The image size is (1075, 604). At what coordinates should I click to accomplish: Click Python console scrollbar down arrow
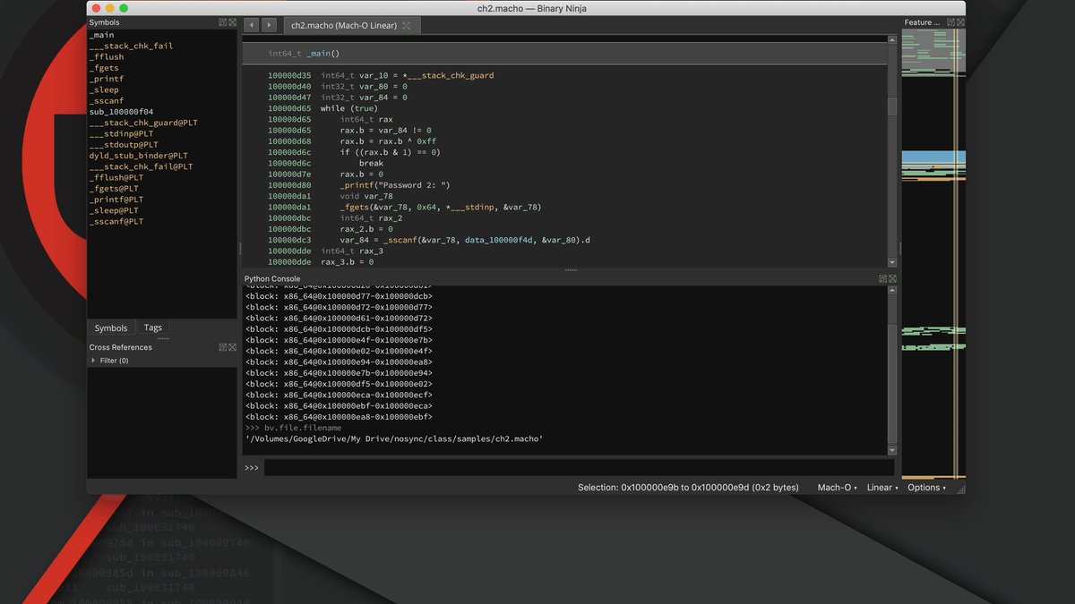(892, 450)
